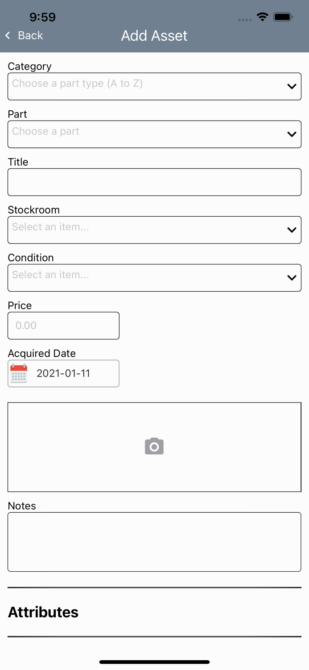Open the 'Choose a part' dropdown
The width and height of the screenshot is (309, 670).
154,134
